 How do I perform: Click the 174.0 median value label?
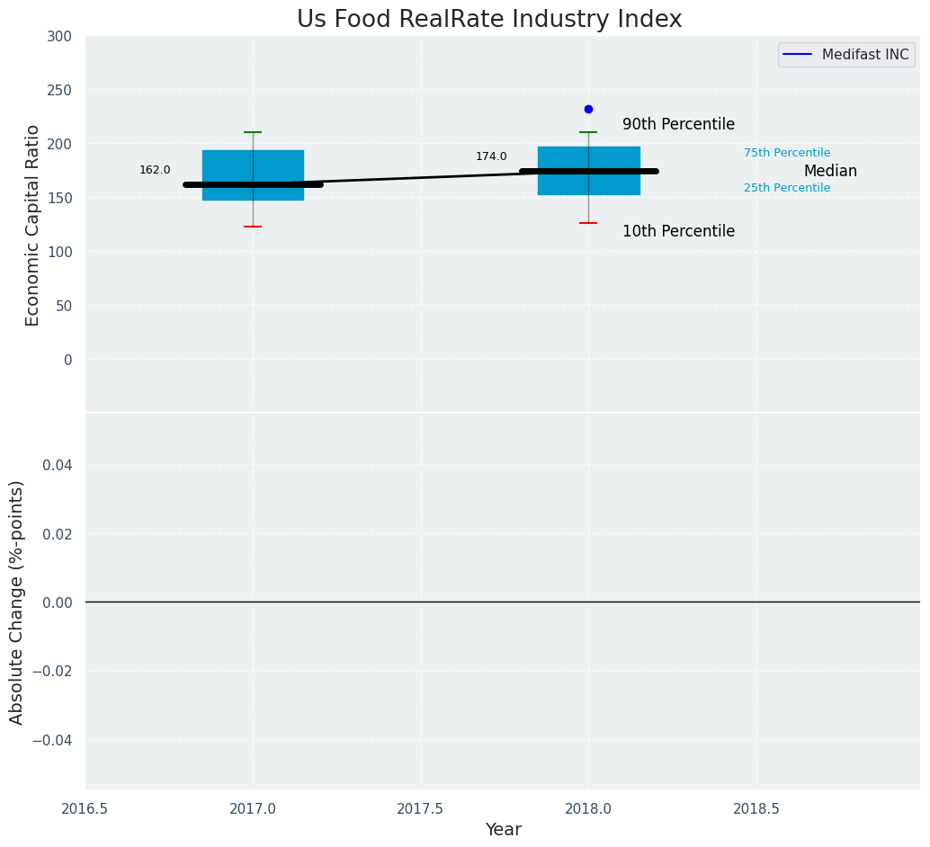click(491, 156)
